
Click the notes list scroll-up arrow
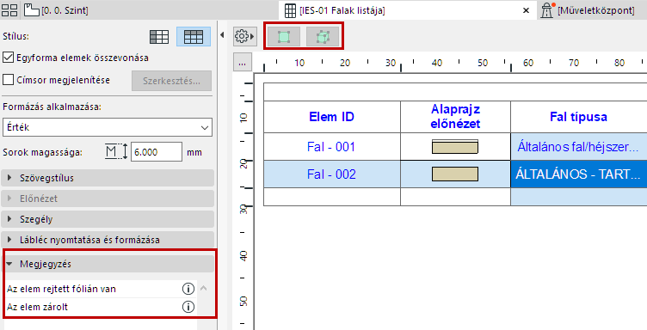(x=203, y=289)
